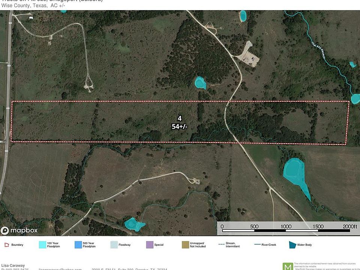Viewport: 360px width, 270px height.
Task: Click the River/Creek legend line icon
Action: click(257, 245)
